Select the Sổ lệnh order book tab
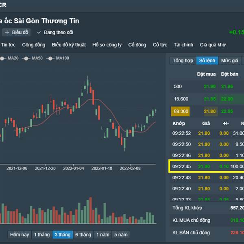The image size is (244, 244). click(x=207, y=61)
